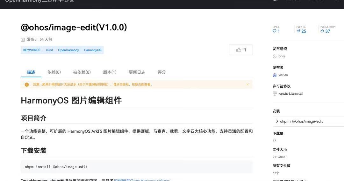
Task: Click the Apache license scale icon
Action: 275,94
